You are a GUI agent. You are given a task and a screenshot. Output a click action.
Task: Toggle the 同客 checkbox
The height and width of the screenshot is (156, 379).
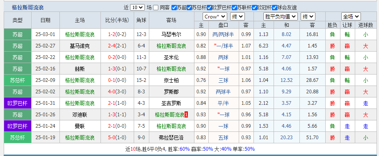coord(156,7)
